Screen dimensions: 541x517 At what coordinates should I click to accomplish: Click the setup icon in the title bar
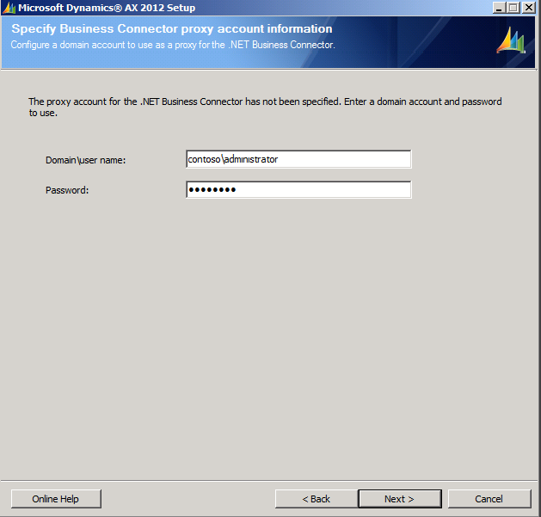(x=9, y=8)
